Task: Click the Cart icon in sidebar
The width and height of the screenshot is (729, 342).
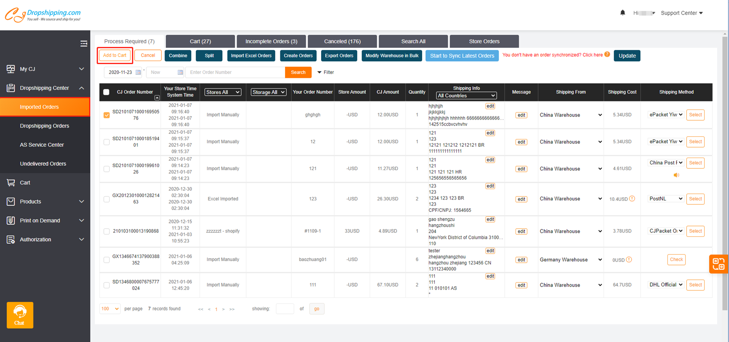Action: pos(11,183)
